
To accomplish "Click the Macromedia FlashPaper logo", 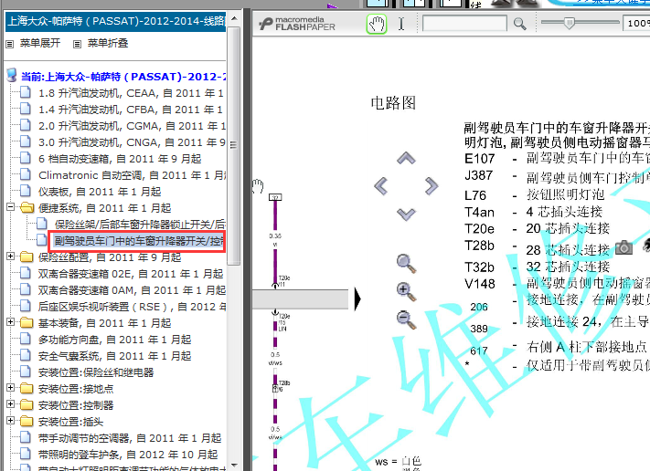I will 297,24.
